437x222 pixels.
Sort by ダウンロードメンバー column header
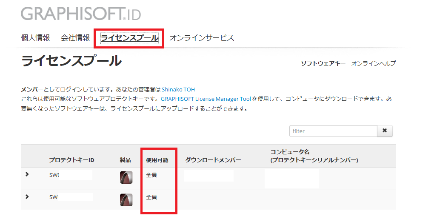click(213, 160)
